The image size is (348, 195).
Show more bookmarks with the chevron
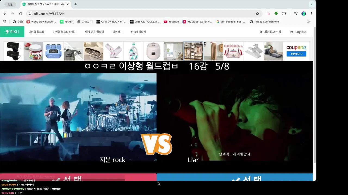tap(308, 22)
